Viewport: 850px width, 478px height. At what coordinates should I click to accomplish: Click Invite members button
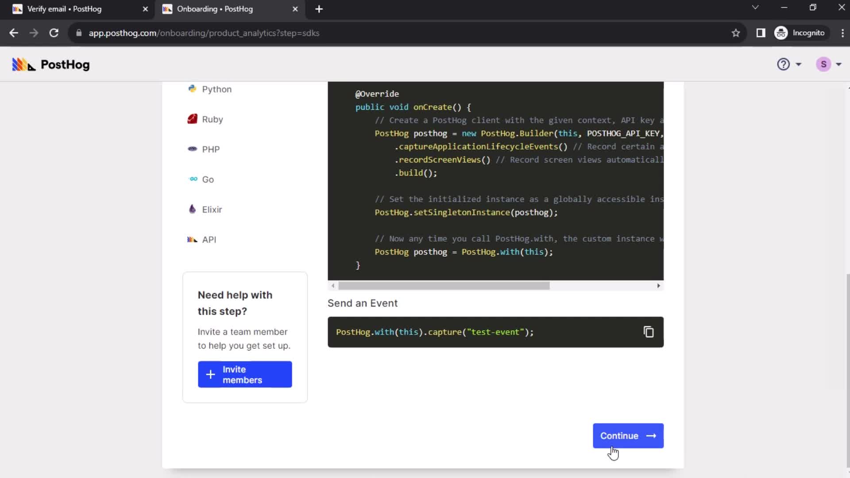(245, 374)
